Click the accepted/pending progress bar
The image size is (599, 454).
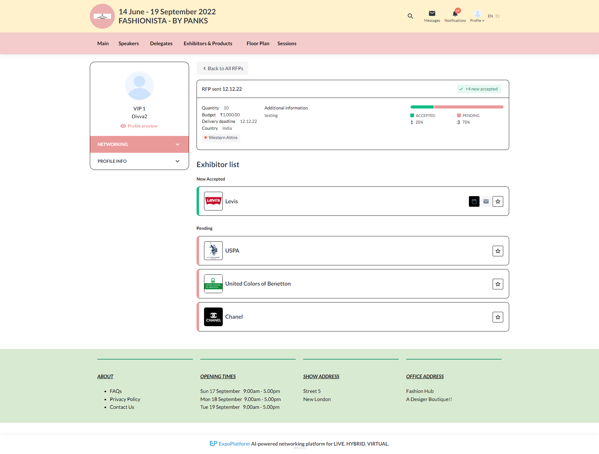coord(457,107)
